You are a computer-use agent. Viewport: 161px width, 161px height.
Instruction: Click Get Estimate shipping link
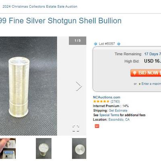click(118, 111)
